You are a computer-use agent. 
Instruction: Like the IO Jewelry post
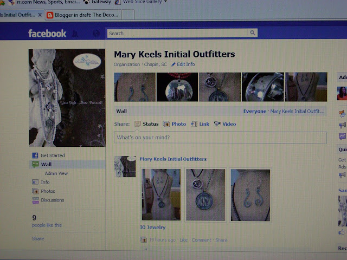(x=183, y=240)
